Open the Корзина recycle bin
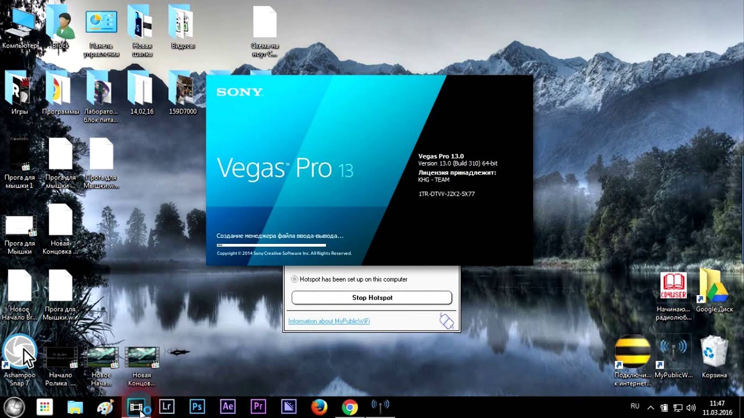 [x=714, y=356]
